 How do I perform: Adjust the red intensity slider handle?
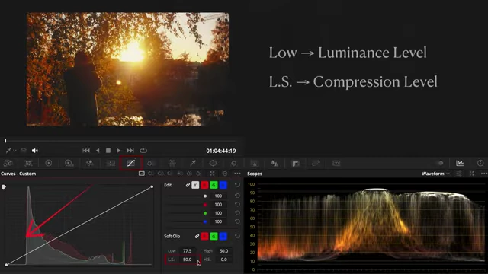click(205, 205)
